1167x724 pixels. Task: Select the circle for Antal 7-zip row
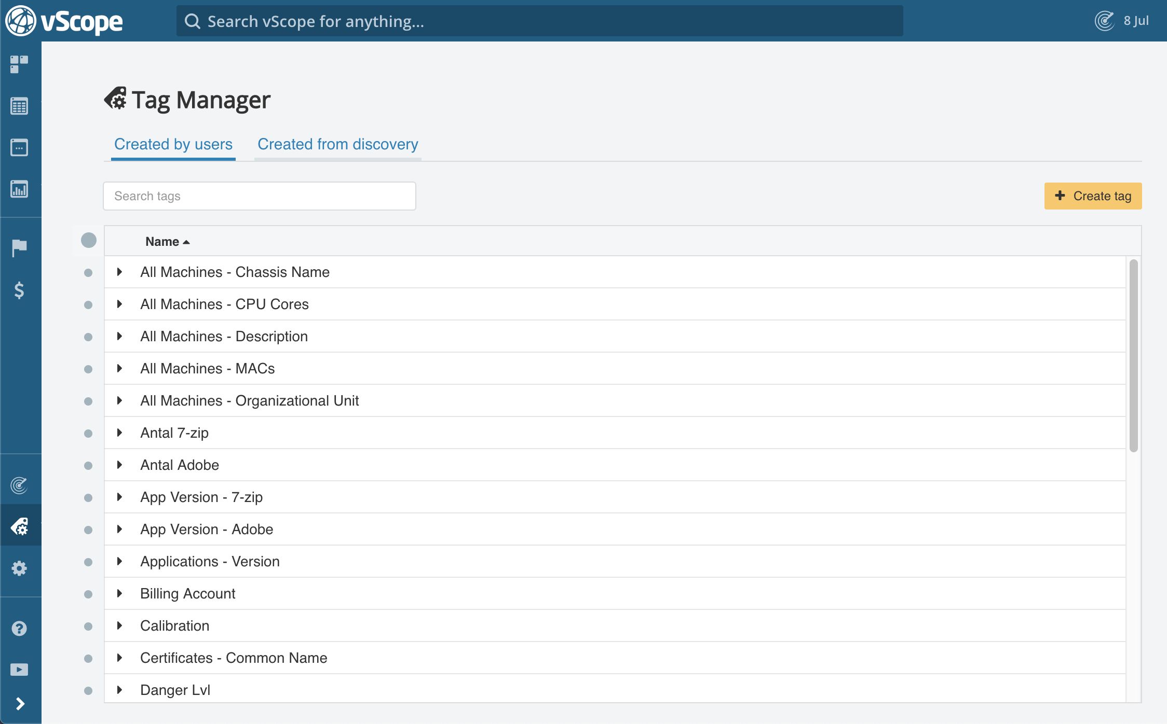pos(88,434)
